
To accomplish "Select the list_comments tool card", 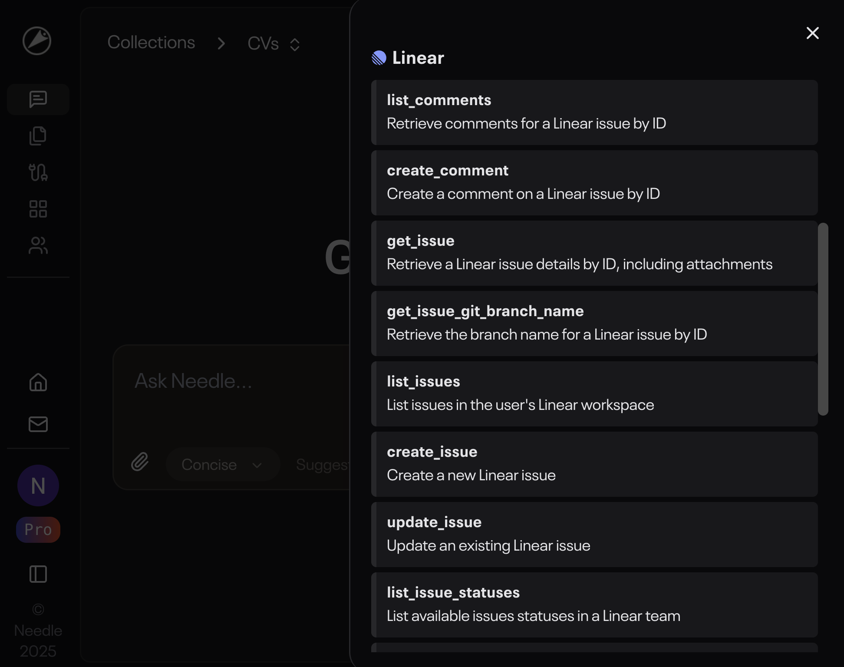I will point(594,112).
